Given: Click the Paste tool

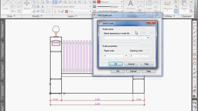Looking at the screenshot, I should [184, 5].
